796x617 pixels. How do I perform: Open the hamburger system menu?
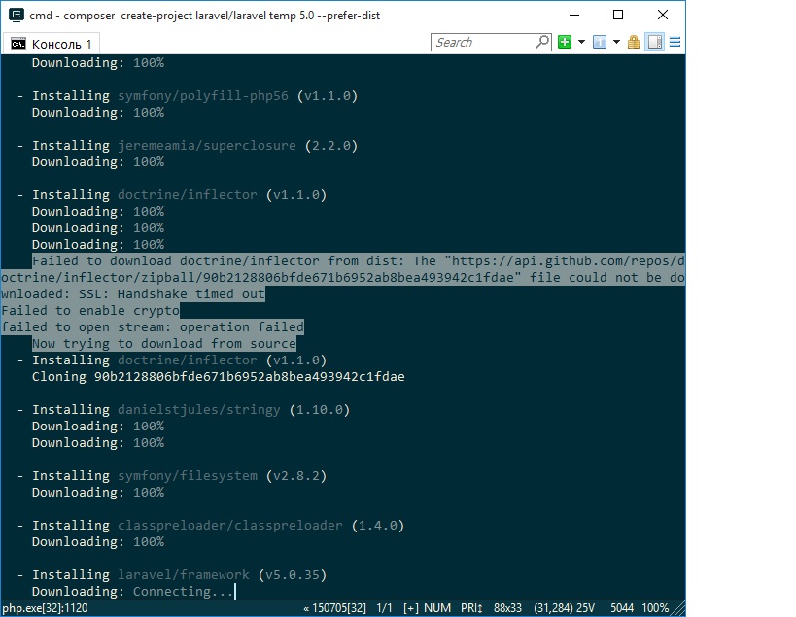(x=675, y=42)
